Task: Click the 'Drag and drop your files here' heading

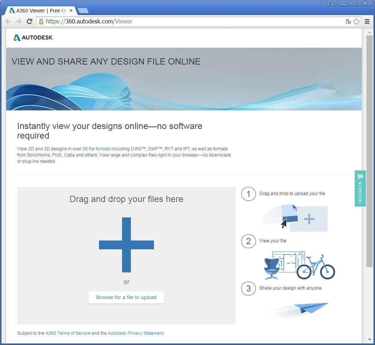Action: [126, 199]
